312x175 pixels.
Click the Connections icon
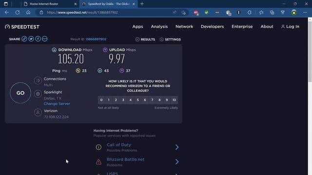(38, 81)
